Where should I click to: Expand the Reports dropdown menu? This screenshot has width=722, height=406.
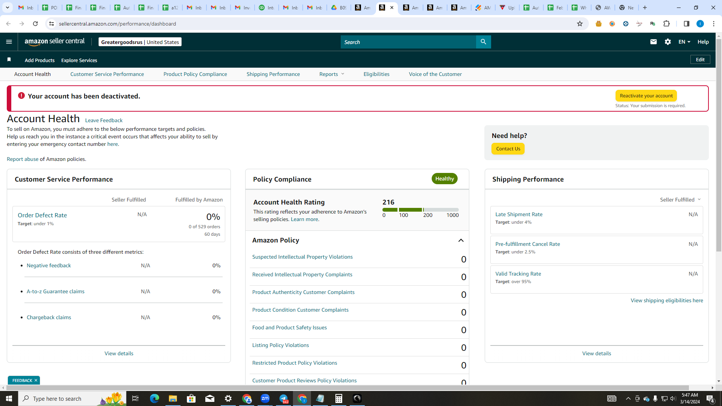[x=332, y=74]
